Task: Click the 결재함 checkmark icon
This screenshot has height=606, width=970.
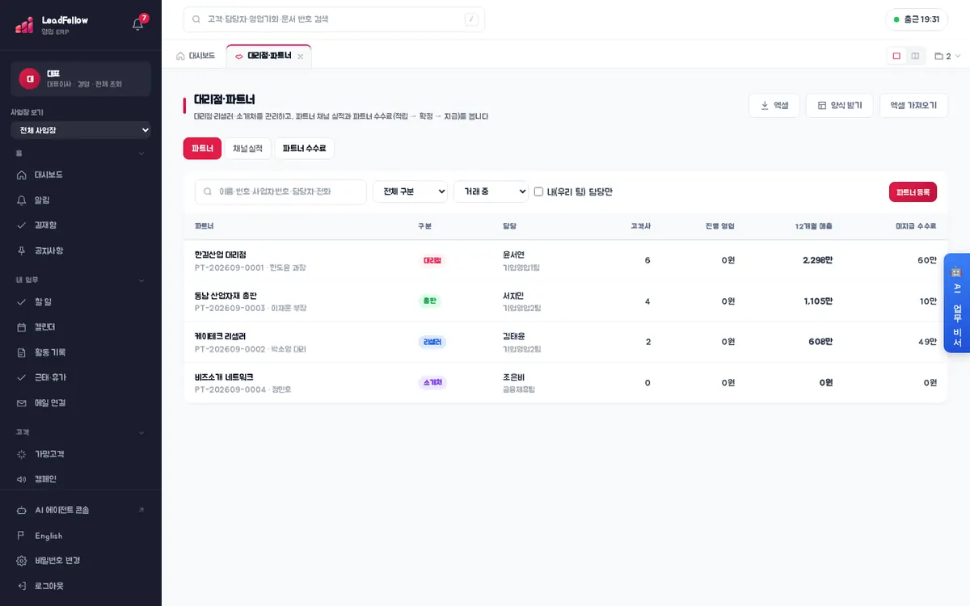Action: point(22,225)
